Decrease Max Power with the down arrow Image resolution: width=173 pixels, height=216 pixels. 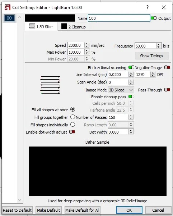click(86, 54)
